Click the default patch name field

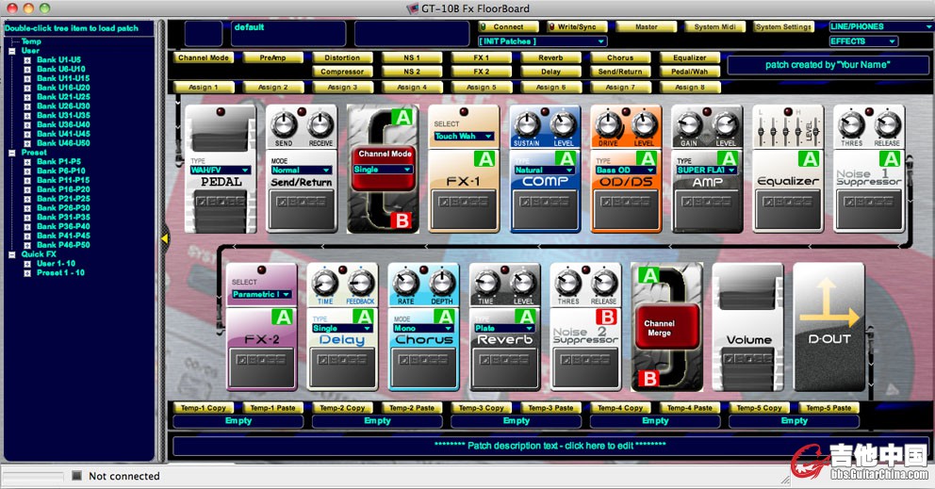pos(288,33)
